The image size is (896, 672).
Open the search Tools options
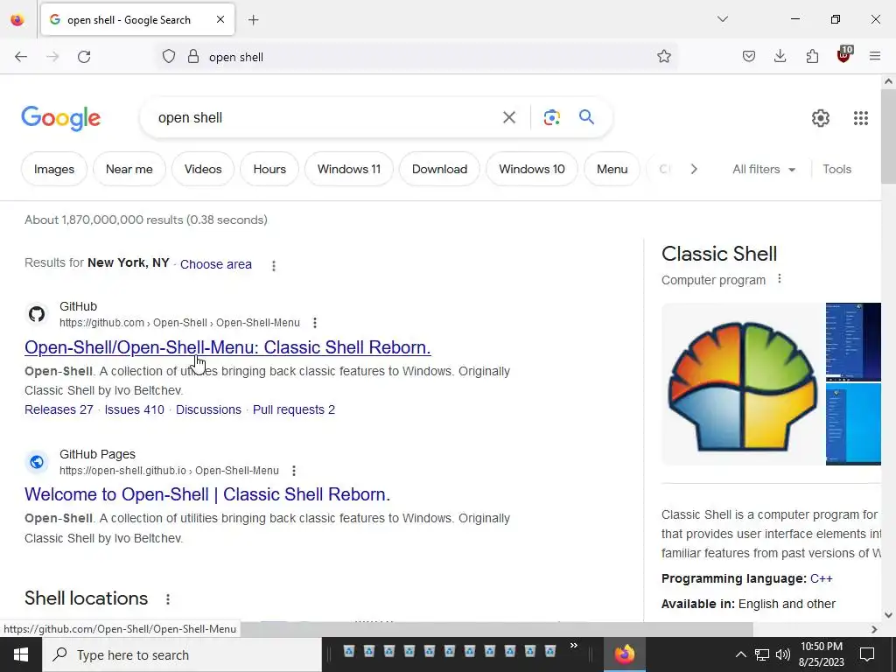837,169
